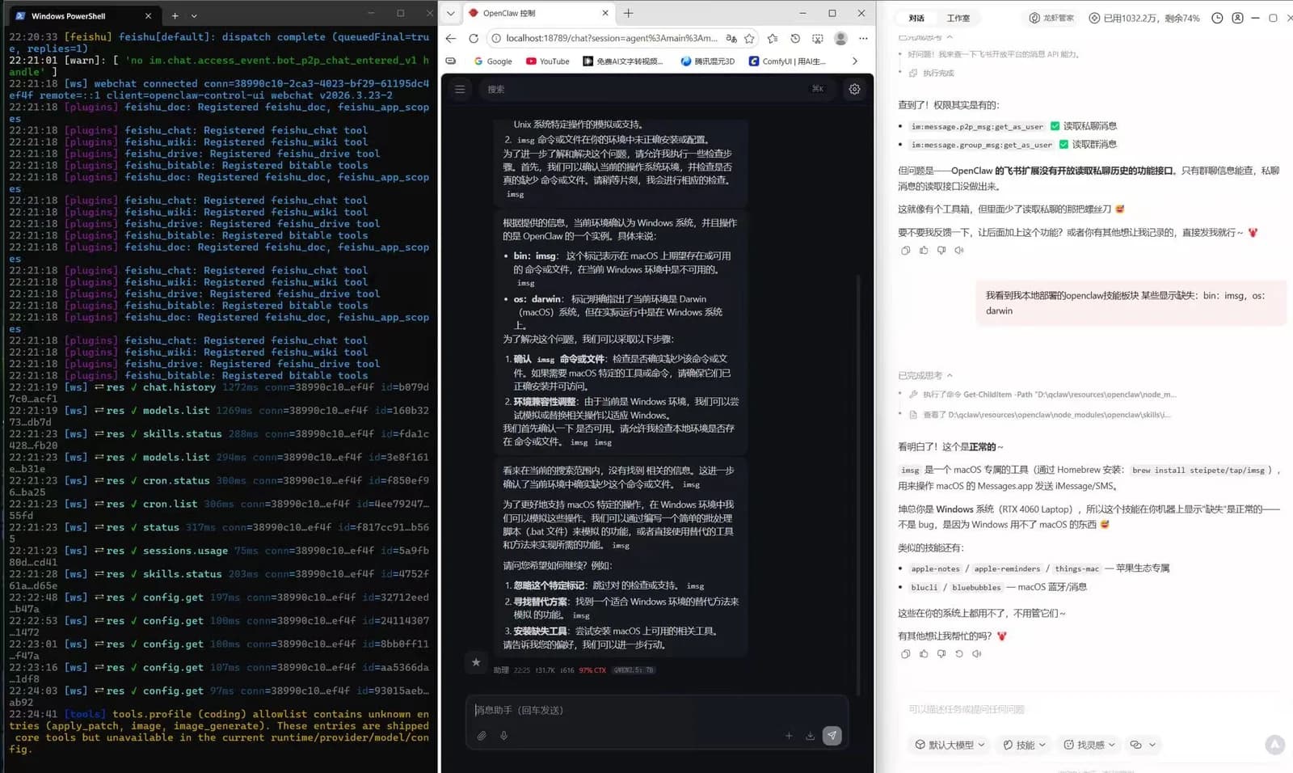Open the 默认大模型 model dropdown
The image size is (1293, 773).
point(950,745)
